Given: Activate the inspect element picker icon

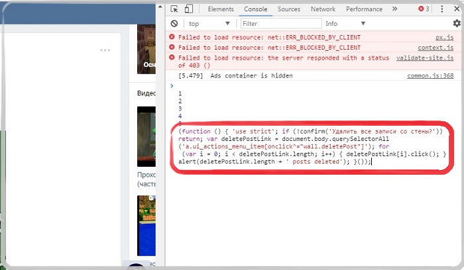Looking at the screenshot, I should [x=174, y=9].
